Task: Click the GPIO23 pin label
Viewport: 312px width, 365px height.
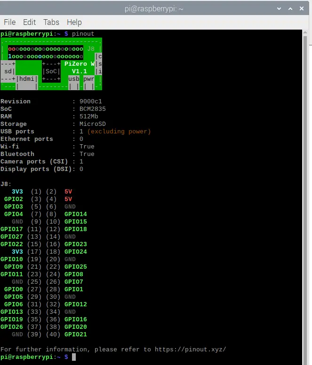Action: pos(76,244)
